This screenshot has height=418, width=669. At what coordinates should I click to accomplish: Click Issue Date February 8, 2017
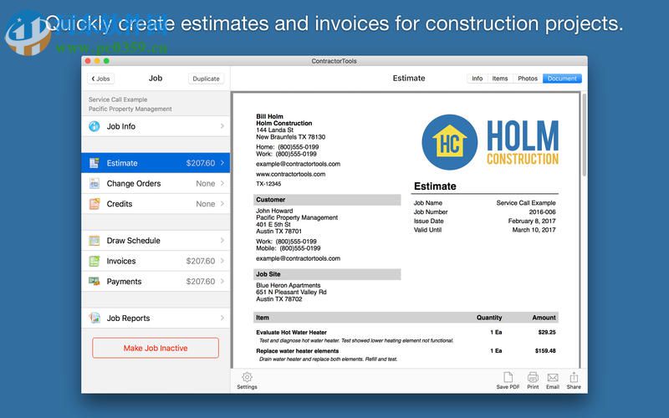[x=532, y=221]
